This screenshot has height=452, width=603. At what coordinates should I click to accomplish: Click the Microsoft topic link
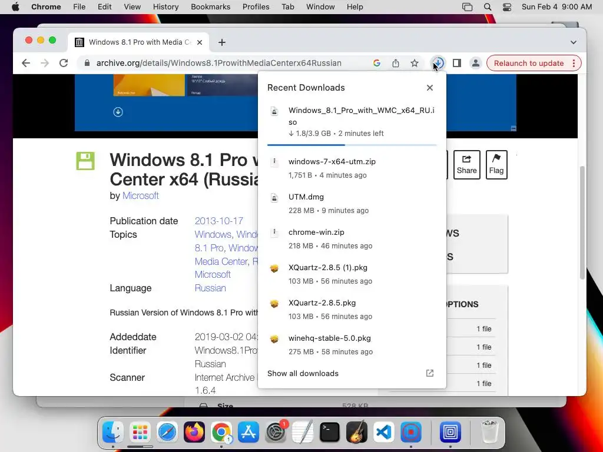213,274
